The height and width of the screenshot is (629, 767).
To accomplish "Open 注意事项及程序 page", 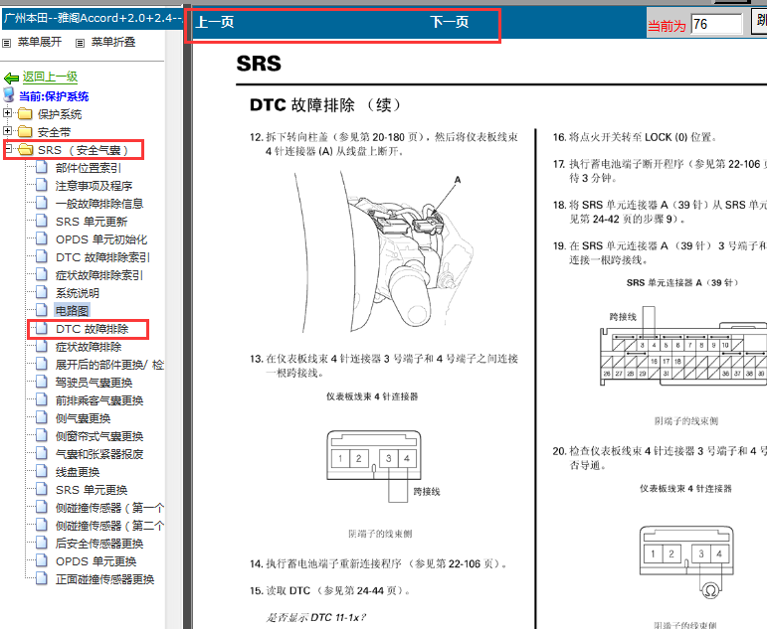I will pos(94,186).
